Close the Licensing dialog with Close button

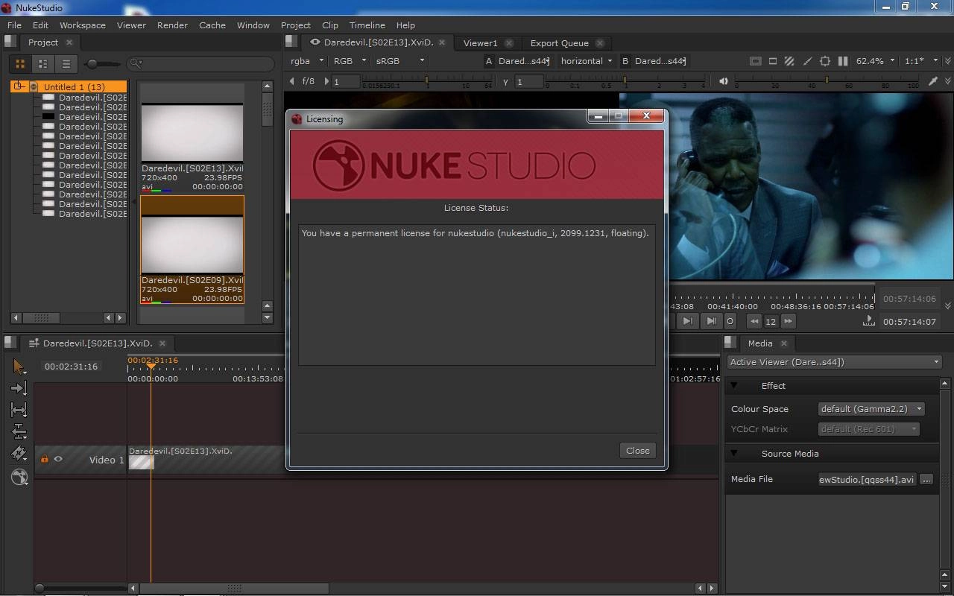638,451
